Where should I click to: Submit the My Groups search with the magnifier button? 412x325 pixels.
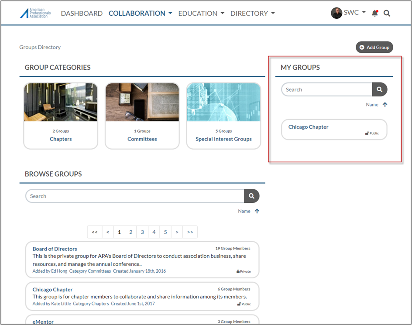coord(379,89)
